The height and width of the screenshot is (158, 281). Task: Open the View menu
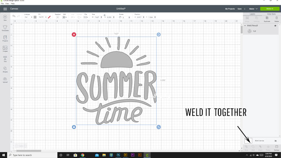click(x=7, y=3)
